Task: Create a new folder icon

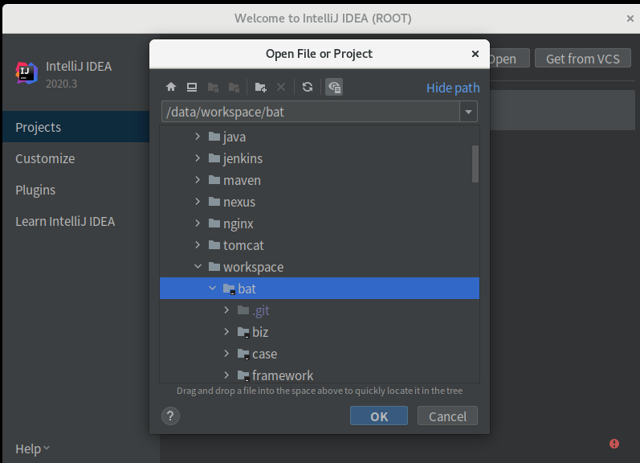Action: [x=260, y=87]
